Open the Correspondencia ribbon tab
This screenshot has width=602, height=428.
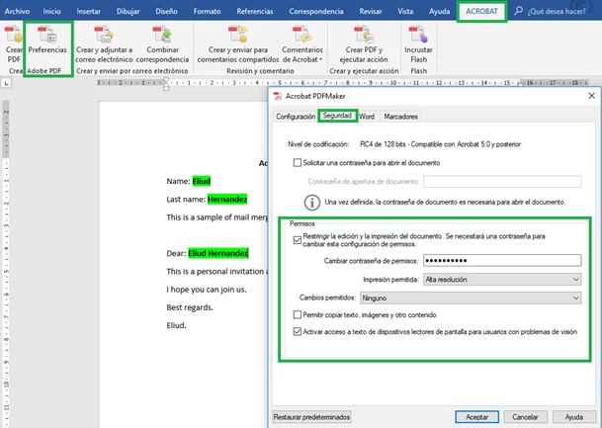(316, 11)
